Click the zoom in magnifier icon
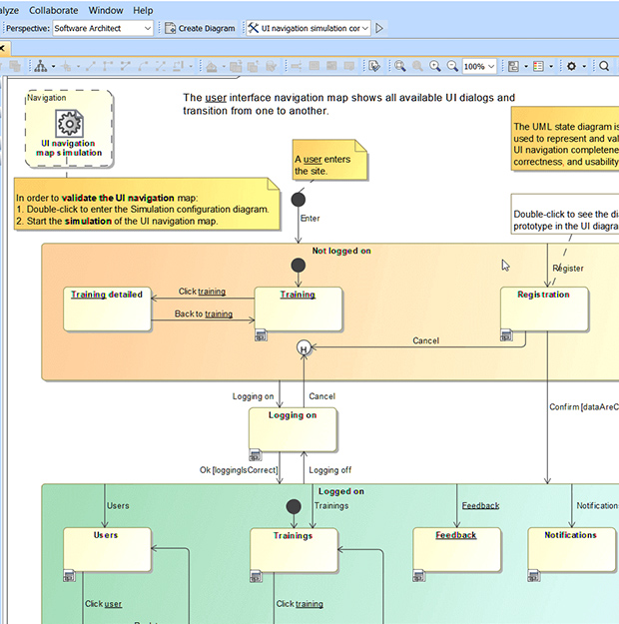The height and width of the screenshot is (624, 619). pyautogui.click(x=435, y=66)
